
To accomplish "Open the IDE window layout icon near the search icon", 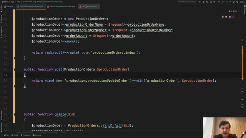I will click(241, 2).
